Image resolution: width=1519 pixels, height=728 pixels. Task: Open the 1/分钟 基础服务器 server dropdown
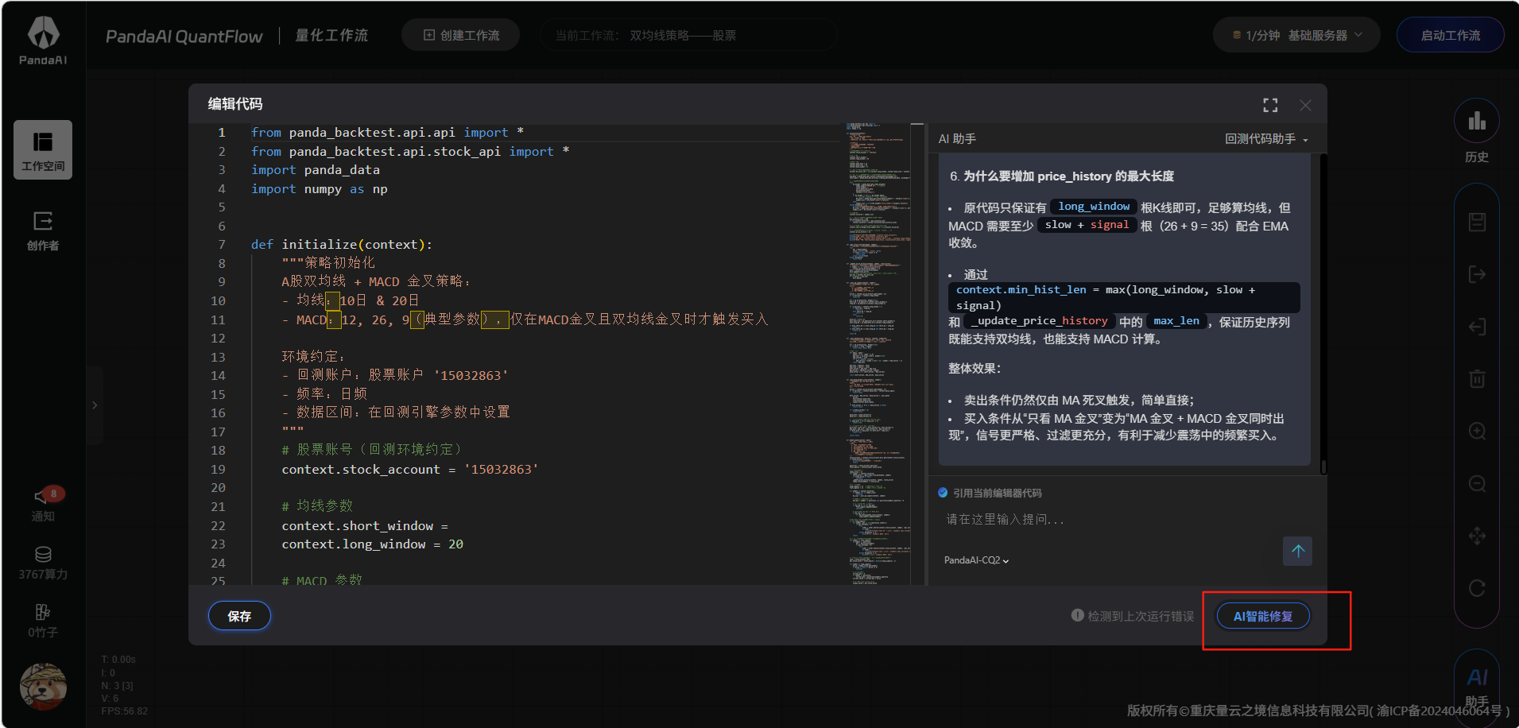tap(1296, 35)
